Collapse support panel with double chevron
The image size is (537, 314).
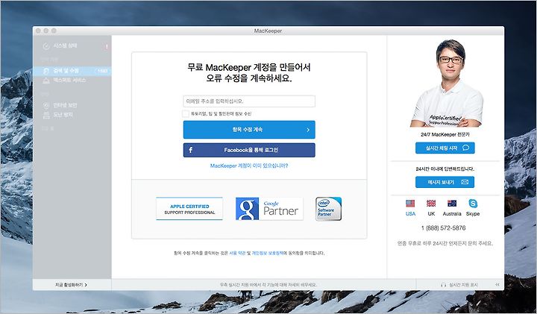[497, 285]
